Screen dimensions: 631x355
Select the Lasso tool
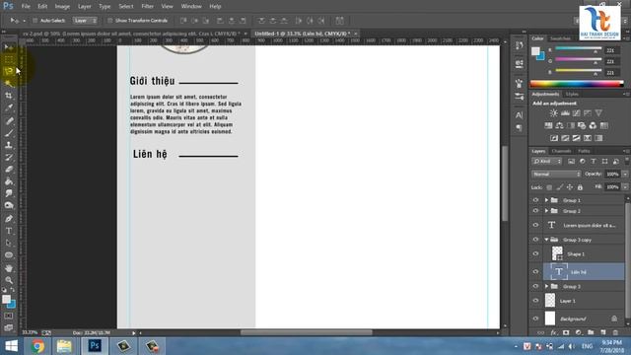point(9,71)
